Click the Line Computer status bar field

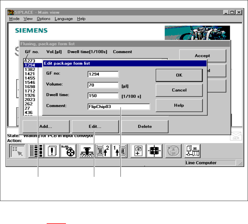coord(210,163)
